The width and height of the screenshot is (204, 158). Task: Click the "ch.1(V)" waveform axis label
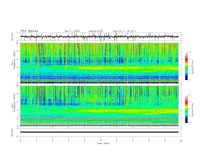point(12,37)
